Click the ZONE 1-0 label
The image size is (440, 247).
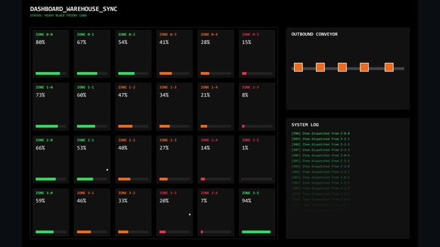point(44,87)
